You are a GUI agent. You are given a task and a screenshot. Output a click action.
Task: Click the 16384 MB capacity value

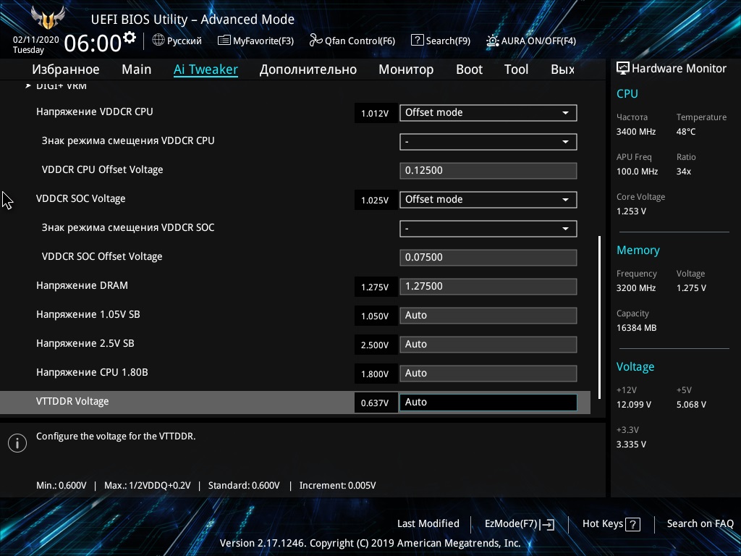point(636,328)
